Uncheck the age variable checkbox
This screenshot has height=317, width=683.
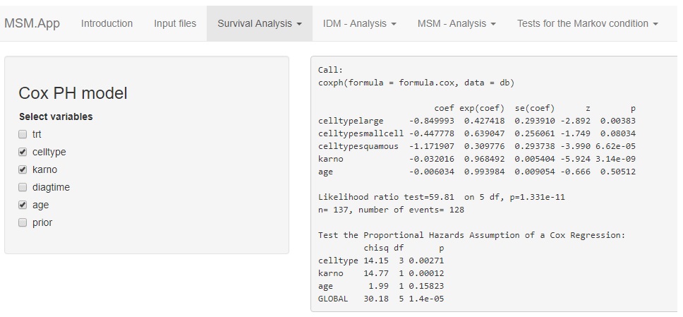pyautogui.click(x=23, y=205)
